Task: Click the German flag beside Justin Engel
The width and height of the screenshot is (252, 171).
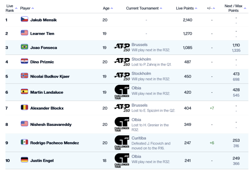Action: 24,160
